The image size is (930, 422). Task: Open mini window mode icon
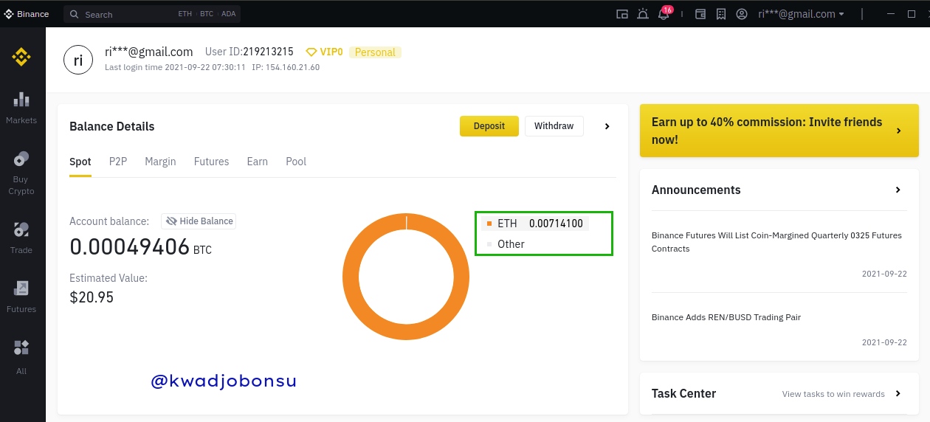tap(622, 14)
